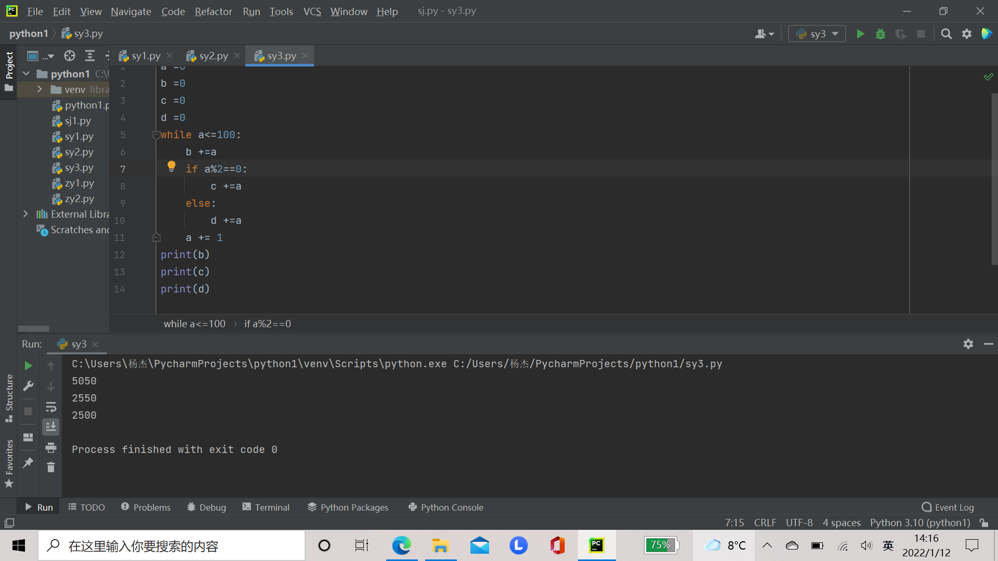The height and width of the screenshot is (561, 998).
Task: Open Python Packages tool window
Action: pos(348,507)
